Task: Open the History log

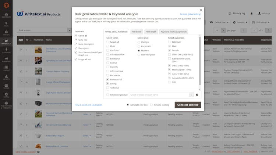Action: (237, 13)
